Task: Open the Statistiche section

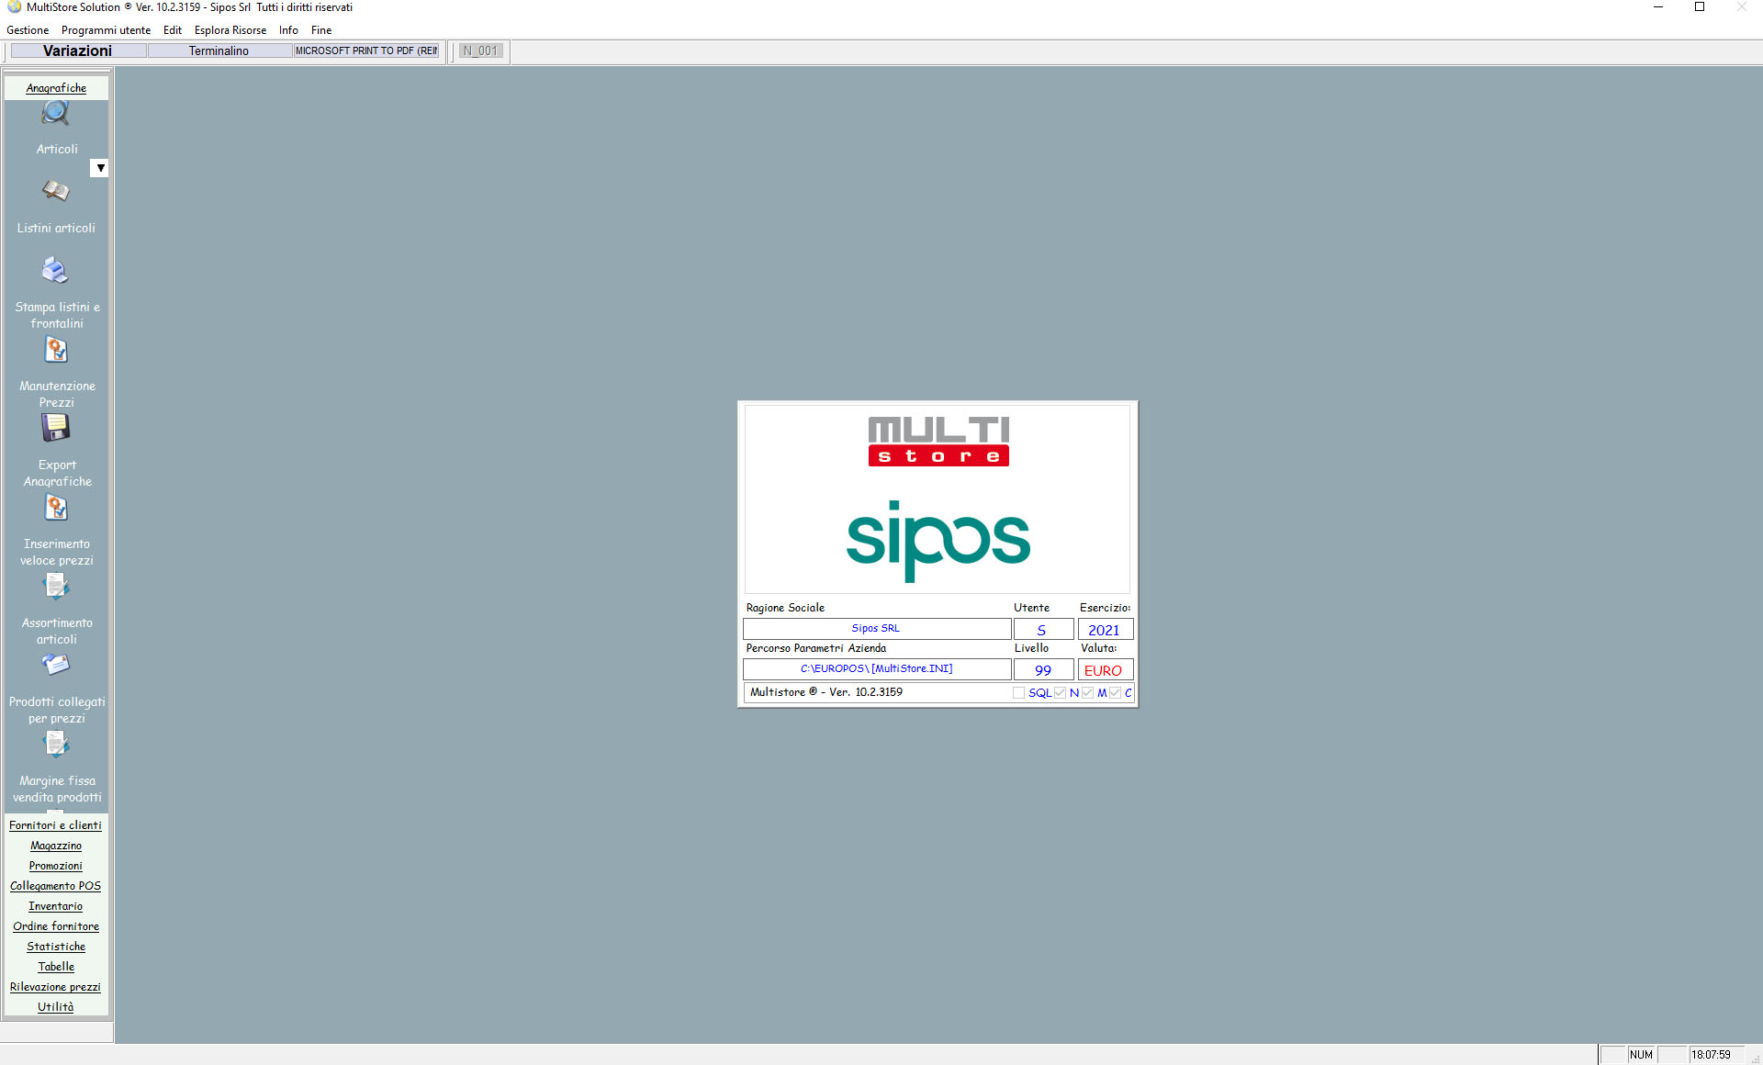Action: pyautogui.click(x=56, y=947)
